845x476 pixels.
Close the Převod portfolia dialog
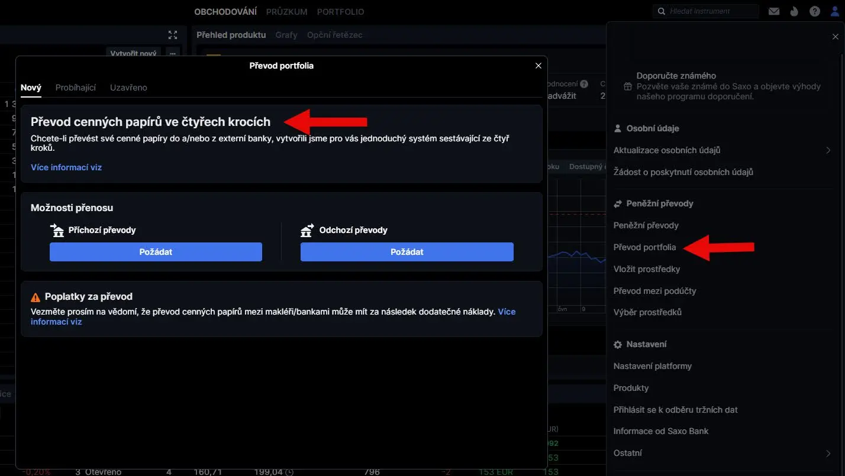click(x=538, y=66)
